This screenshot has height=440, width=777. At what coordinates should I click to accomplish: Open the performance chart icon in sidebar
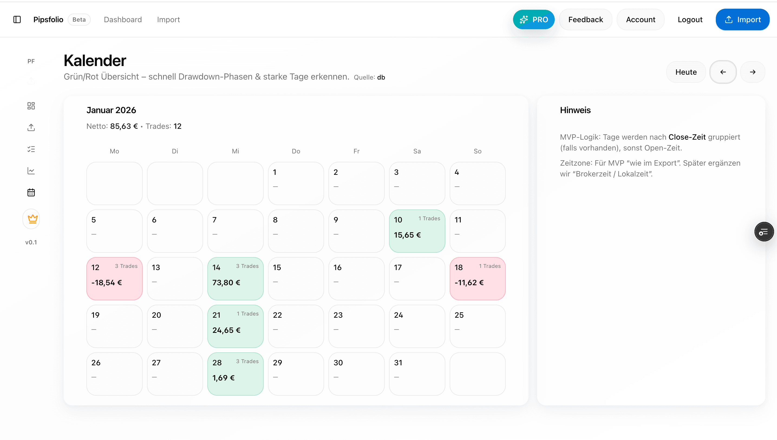pos(31,170)
